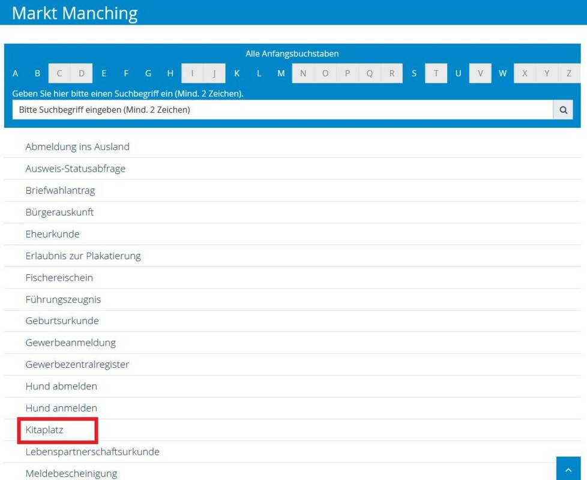Screen dimensions: 587x480
Task: Pick letter M from alphabet filter
Action: point(281,74)
